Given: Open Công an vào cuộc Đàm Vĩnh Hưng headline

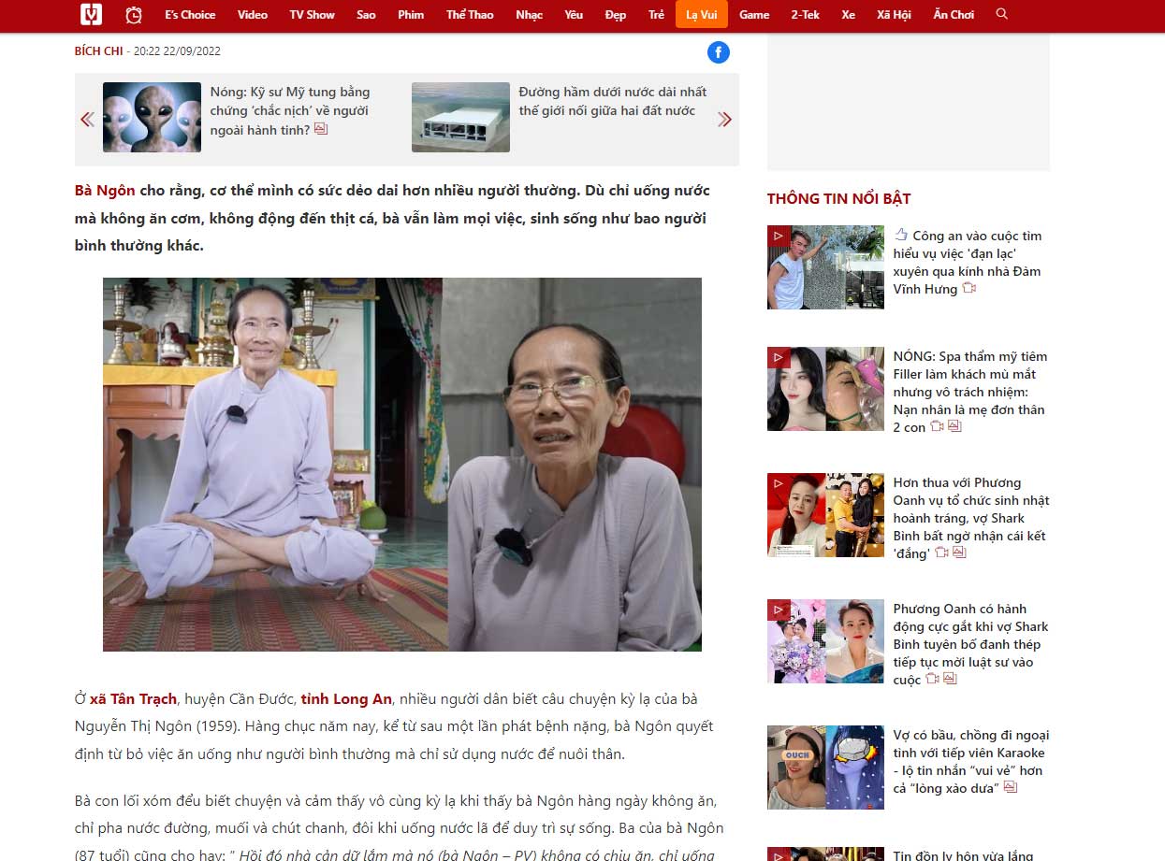Looking at the screenshot, I should [x=968, y=263].
